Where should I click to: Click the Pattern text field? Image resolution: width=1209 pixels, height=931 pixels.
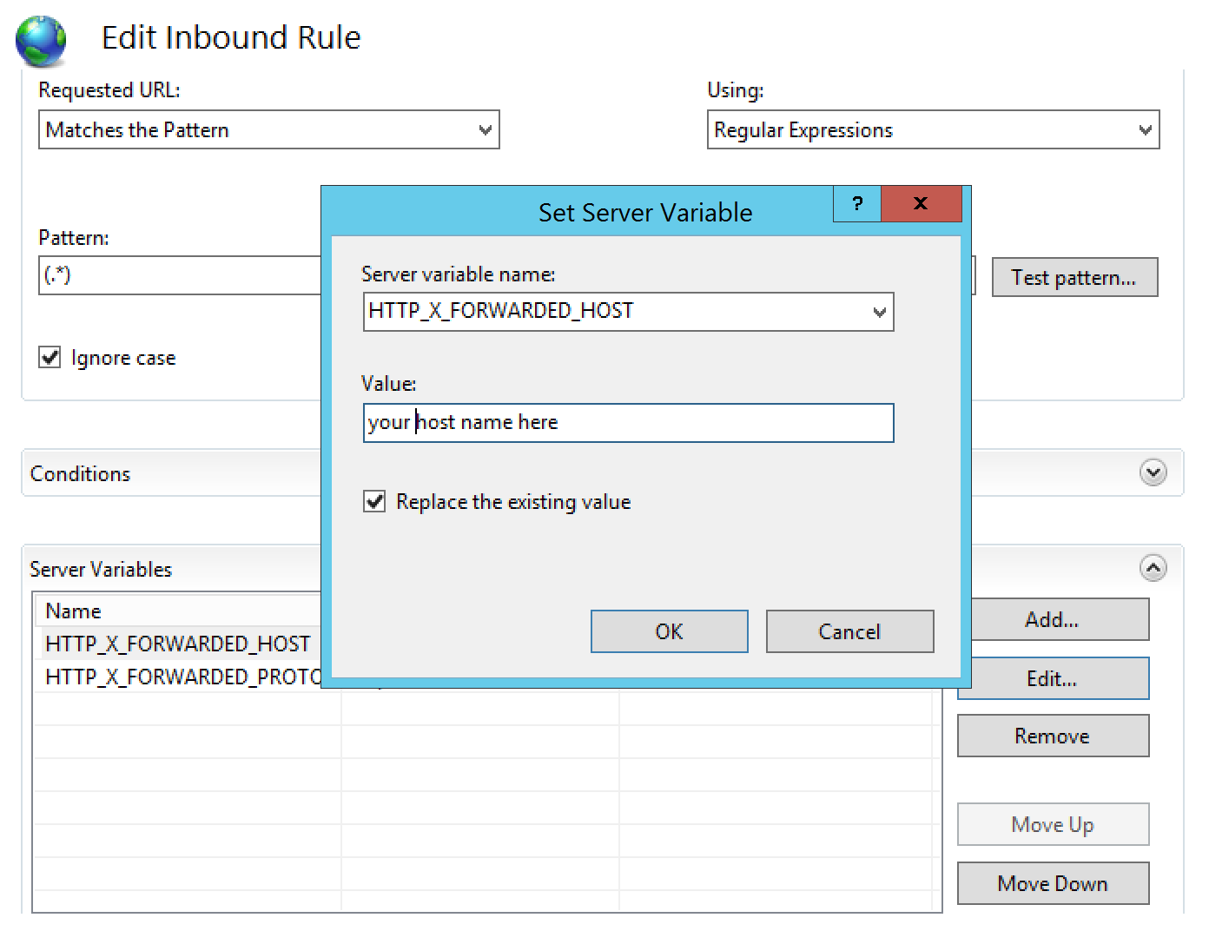pyautogui.click(x=181, y=275)
